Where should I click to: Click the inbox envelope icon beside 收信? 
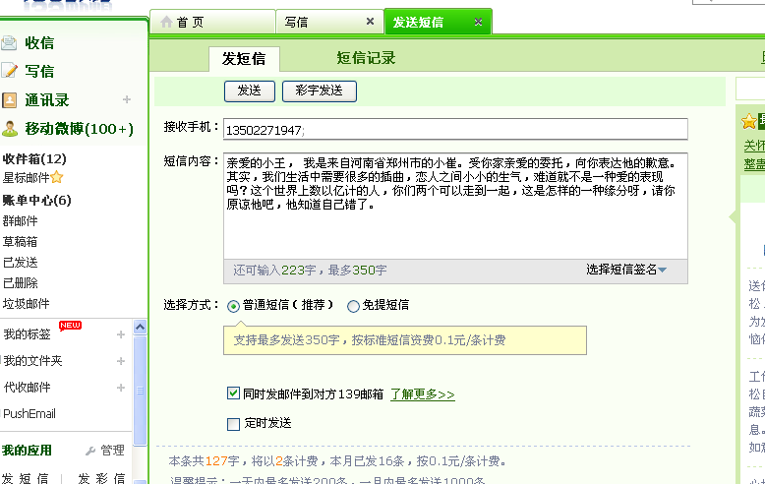[8, 43]
